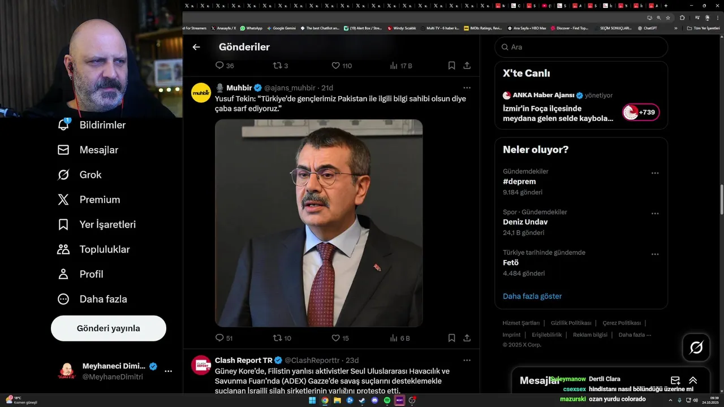Open Grok from the sidebar
724x407 pixels.
pos(80,175)
